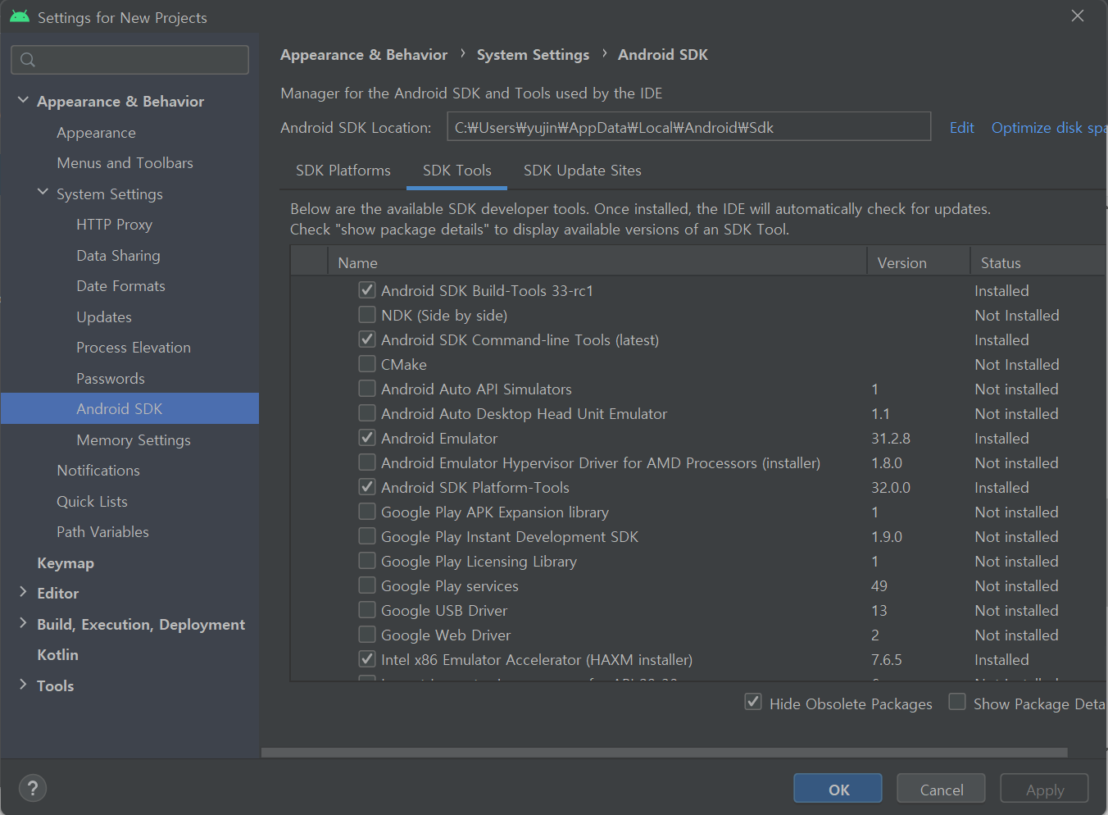Click System Settings in the breadcrumb

(x=533, y=55)
